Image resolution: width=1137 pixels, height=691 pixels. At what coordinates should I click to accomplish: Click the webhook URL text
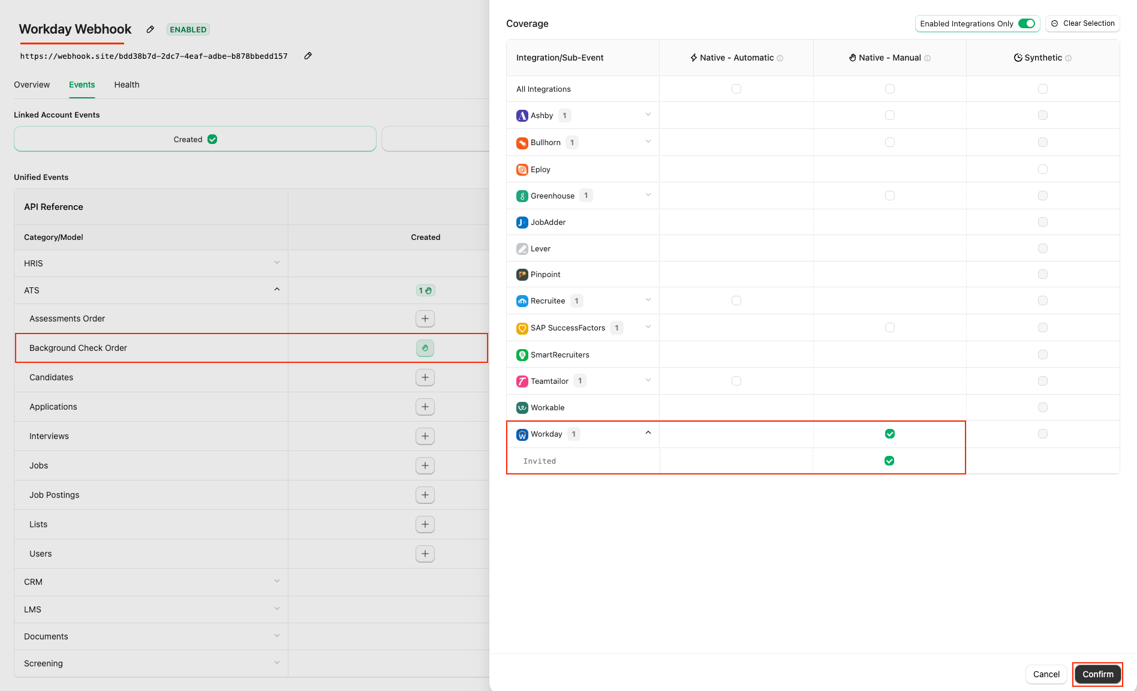(x=154, y=56)
